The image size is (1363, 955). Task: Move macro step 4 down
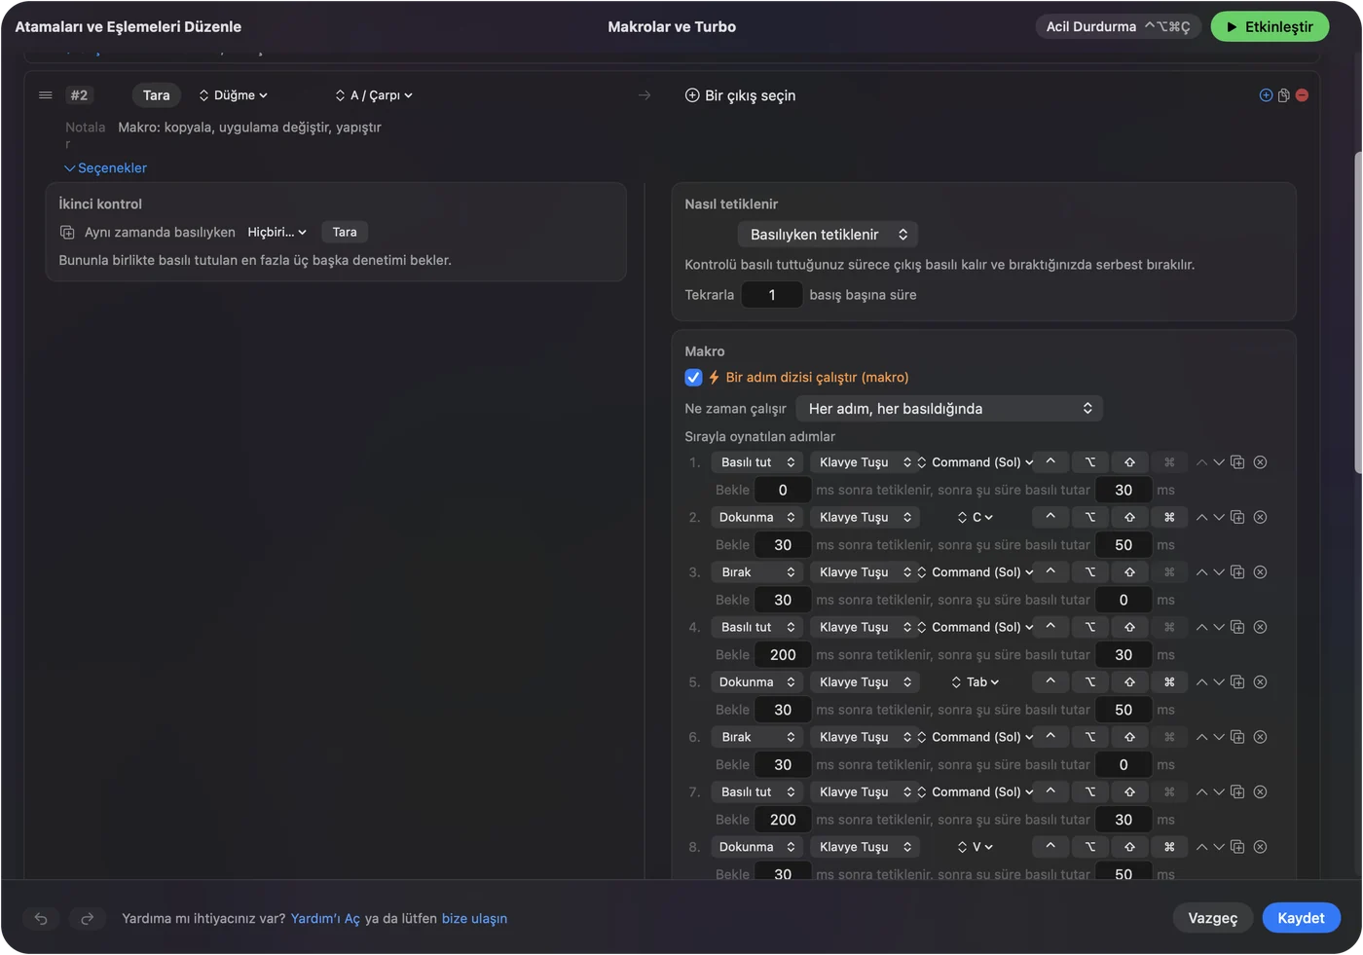point(1219,627)
